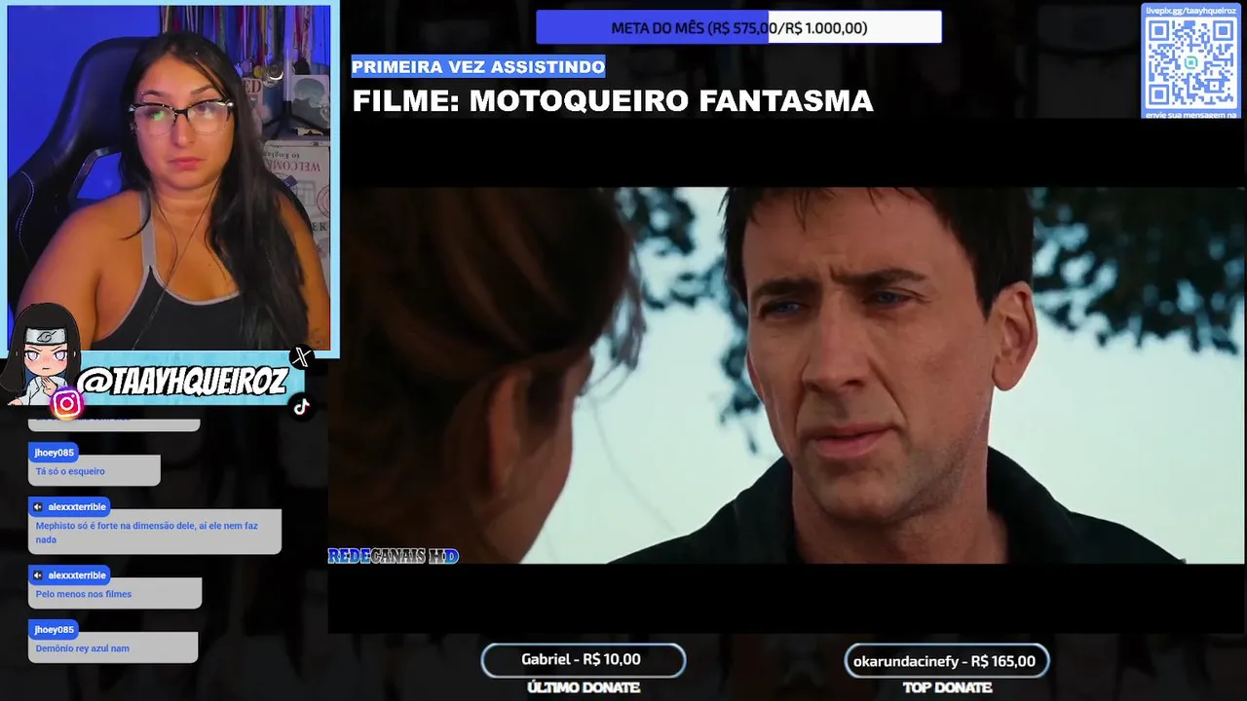Image resolution: width=1247 pixels, height=701 pixels.
Task: Click the livepix.gg/taayhqueiroz link text
Action: click(1190, 11)
